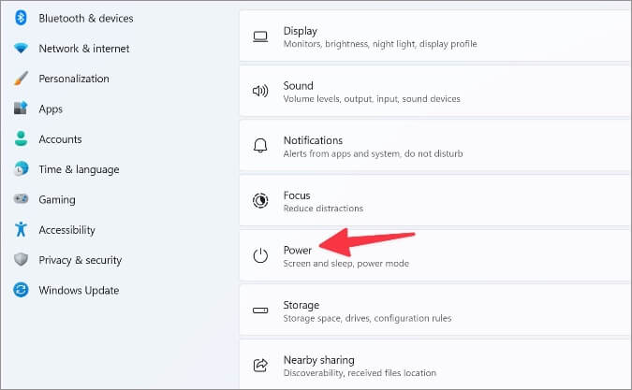Click the Accessibility figure icon
632x390 pixels.
coord(21,229)
